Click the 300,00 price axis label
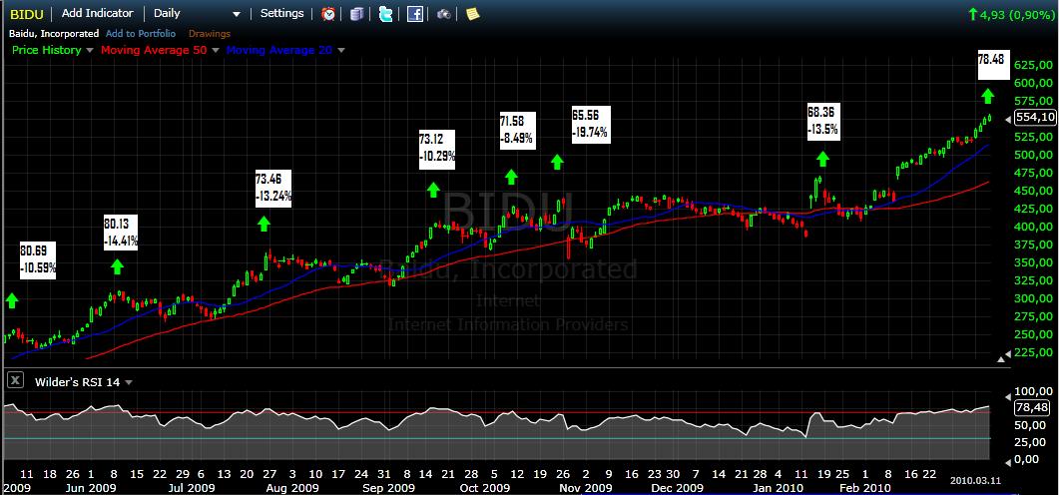 click(1035, 298)
